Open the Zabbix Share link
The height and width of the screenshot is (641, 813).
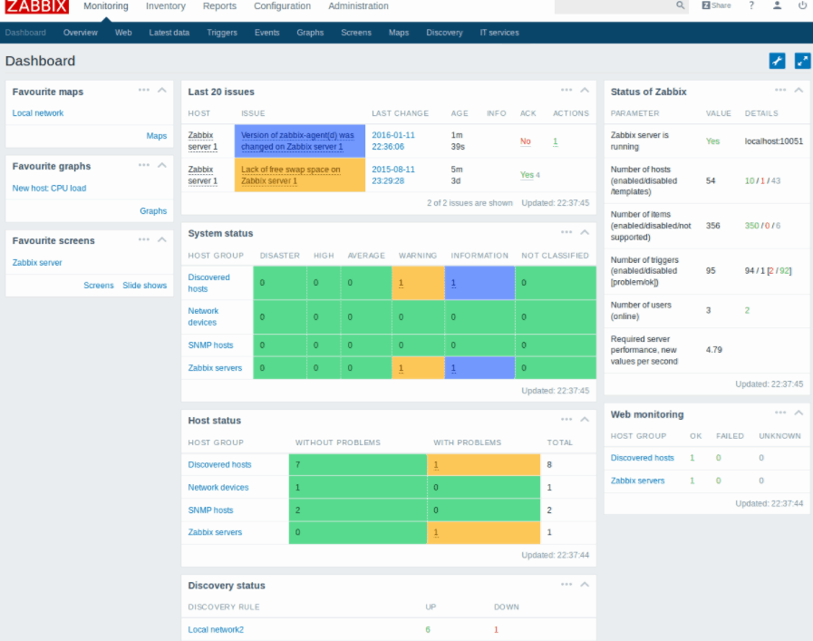716,5
